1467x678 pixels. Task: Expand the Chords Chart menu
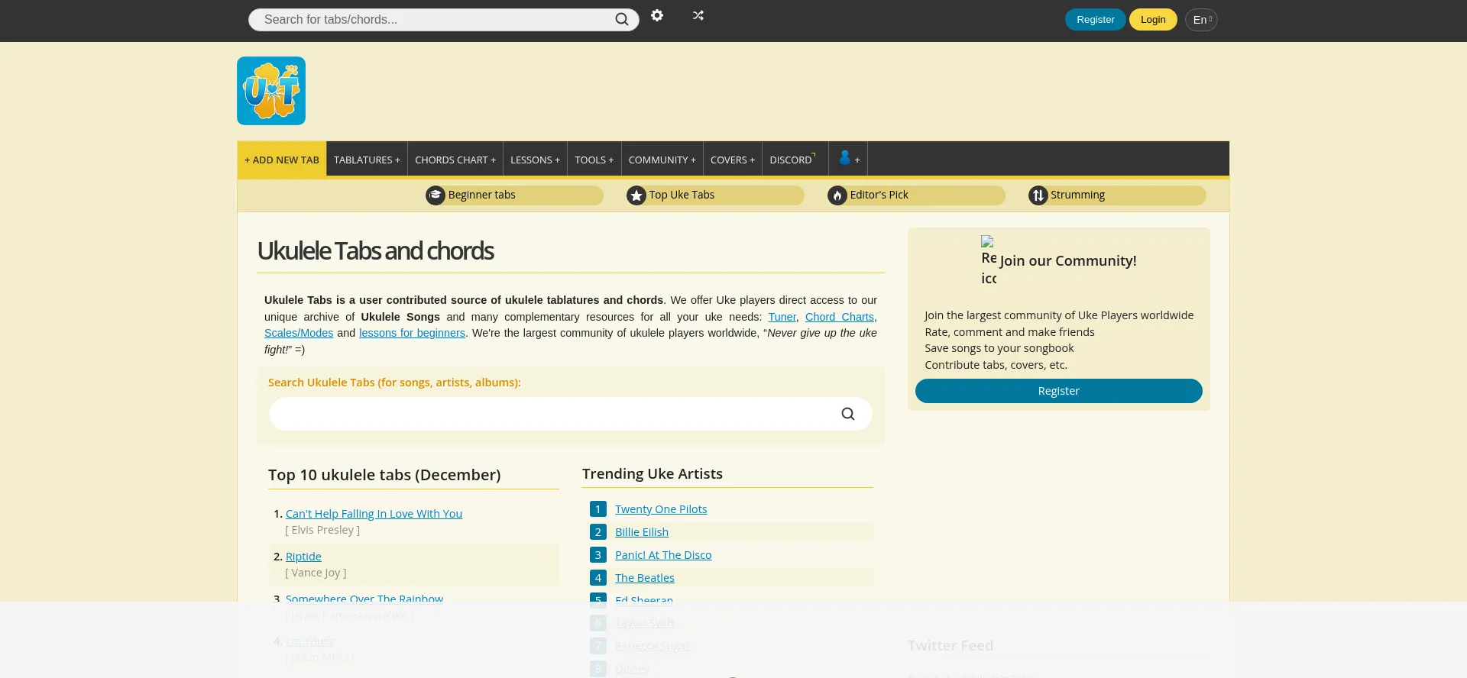455,160
